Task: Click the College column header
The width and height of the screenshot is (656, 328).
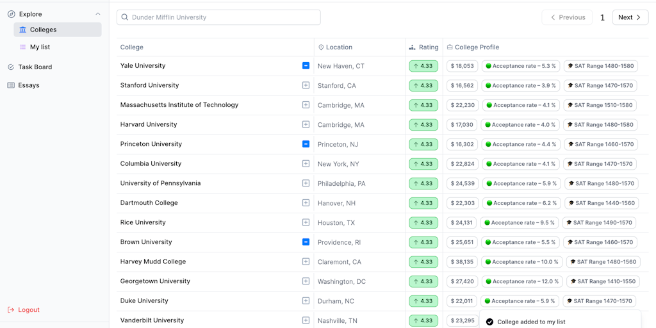Action: tap(132, 47)
